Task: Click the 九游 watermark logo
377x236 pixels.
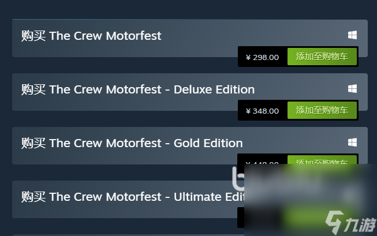Action: click(350, 222)
